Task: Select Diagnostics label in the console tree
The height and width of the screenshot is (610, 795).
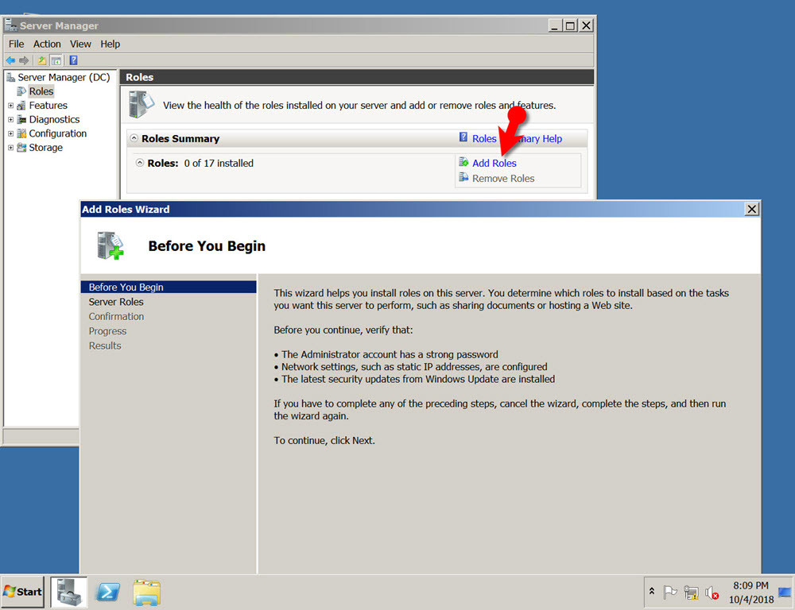Action: pos(54,120)
